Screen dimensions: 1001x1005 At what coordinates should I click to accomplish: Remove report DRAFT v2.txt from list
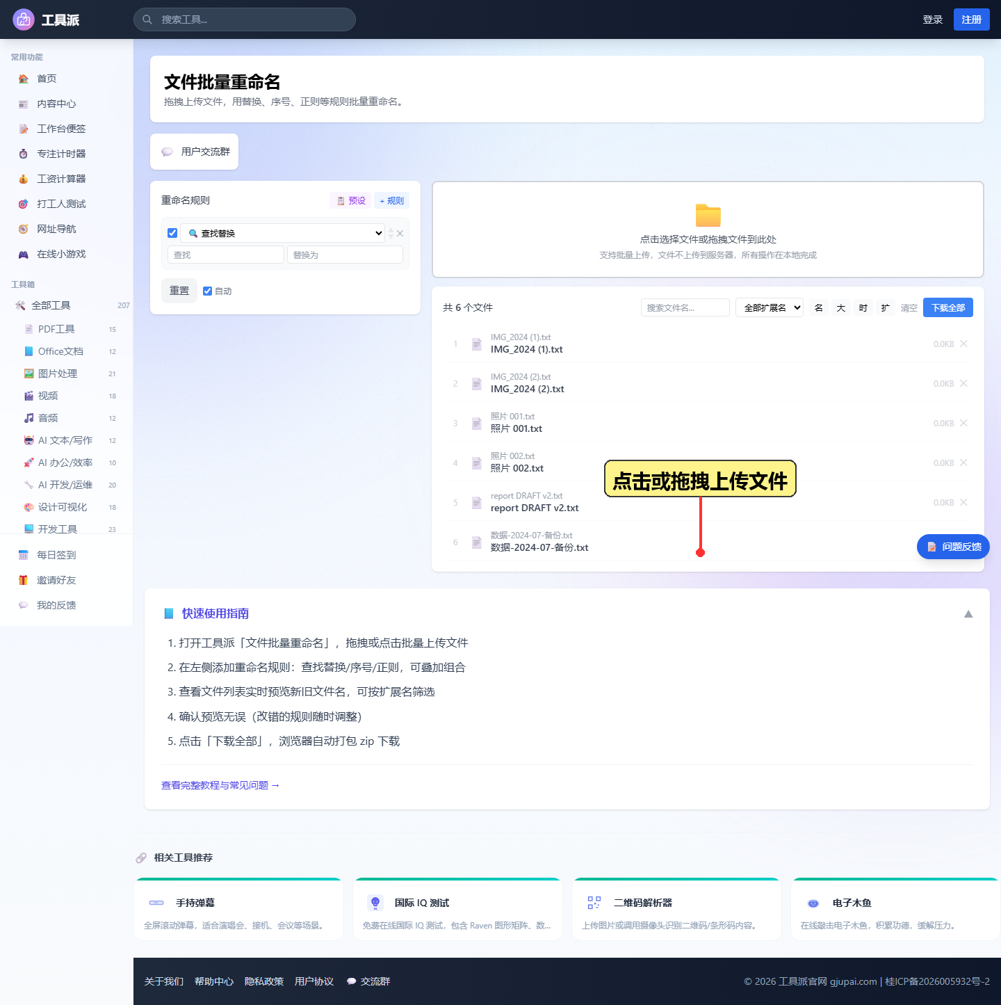tap(963, 502)
